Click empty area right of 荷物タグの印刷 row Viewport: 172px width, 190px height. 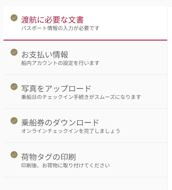pos(139,160)
